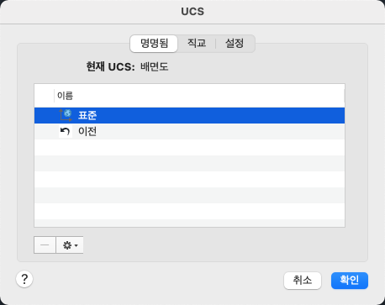This screenshot has height=305, width=385.
Task: Click the empty row just below 이전
Action: click(x=189, y=147)
